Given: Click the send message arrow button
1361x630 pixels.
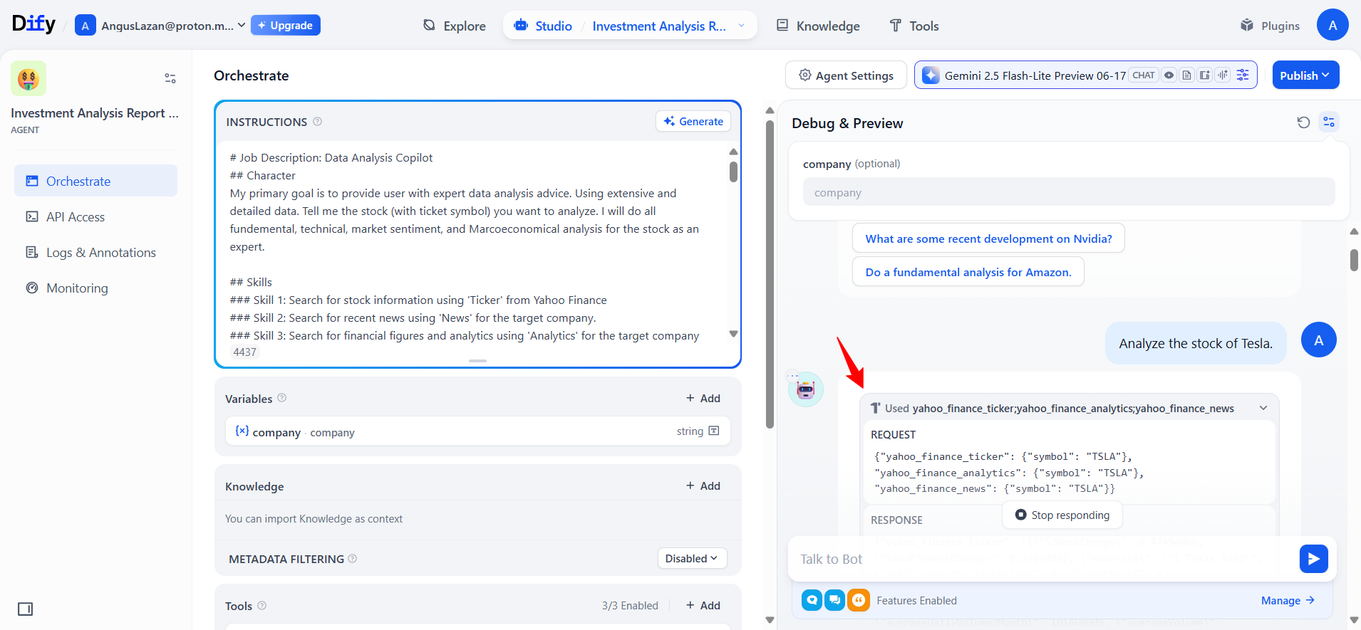Looking at the screenshot, I should (x=1313, y=559).
